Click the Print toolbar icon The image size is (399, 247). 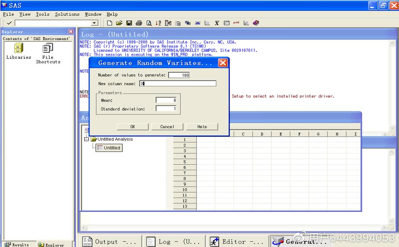tap(139, 23)
